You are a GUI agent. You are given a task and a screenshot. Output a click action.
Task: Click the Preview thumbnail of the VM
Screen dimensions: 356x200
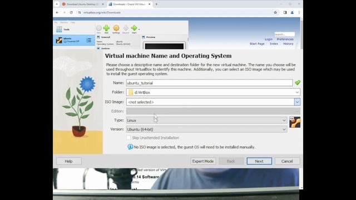click(164, 46)
